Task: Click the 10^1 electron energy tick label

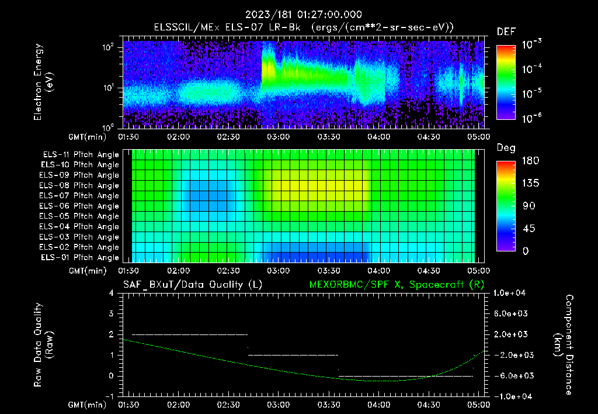Action: (108, 88)
